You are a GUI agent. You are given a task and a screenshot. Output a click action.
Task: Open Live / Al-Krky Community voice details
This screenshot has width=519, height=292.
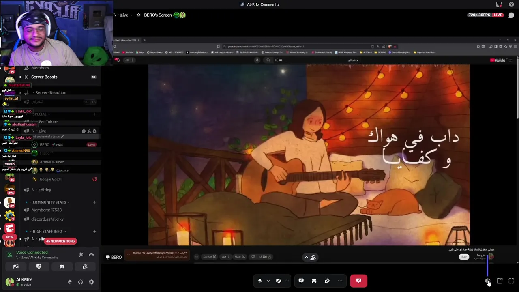(x=37, y=258)
